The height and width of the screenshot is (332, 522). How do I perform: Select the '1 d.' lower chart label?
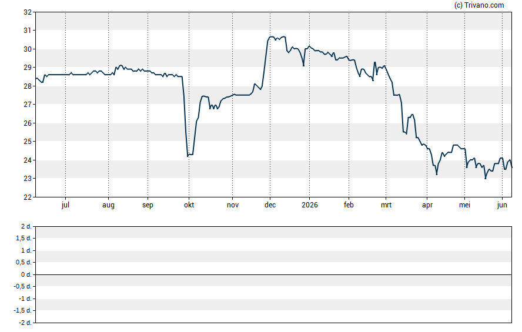pos(26,250)
